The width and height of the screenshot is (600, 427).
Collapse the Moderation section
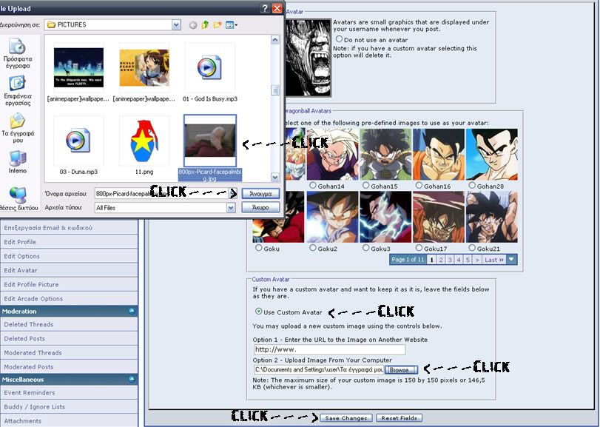pos(132,312)
